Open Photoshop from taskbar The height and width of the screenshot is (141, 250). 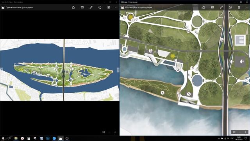48,138
